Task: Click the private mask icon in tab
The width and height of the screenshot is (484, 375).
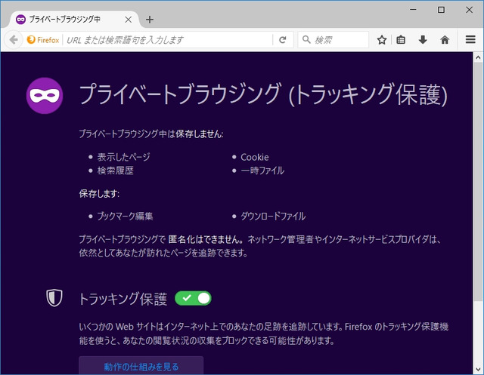Action: [20, 20]
